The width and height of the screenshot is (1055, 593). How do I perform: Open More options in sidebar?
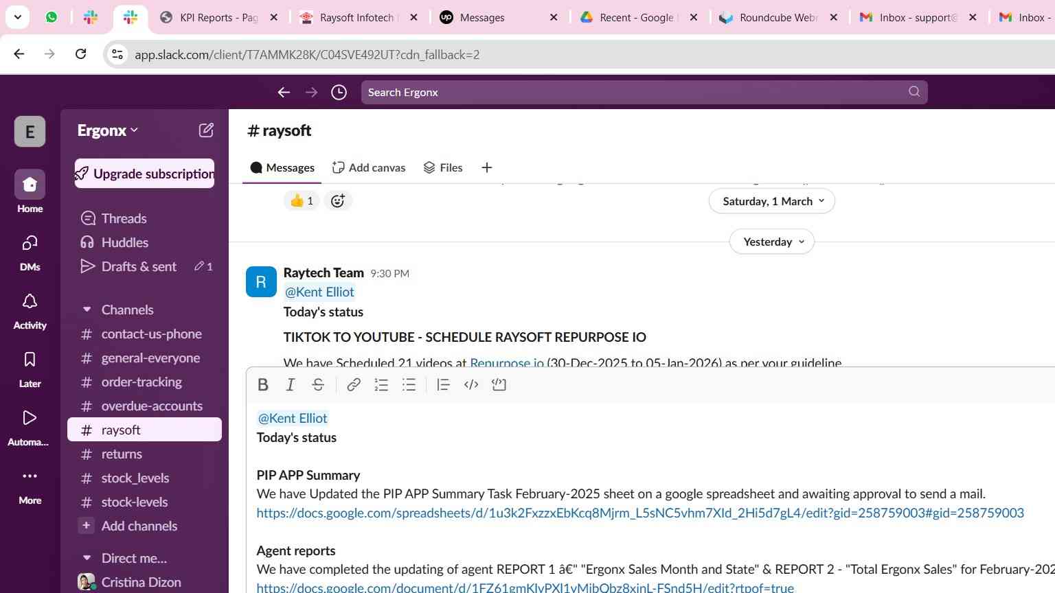click(x=30, y=485)
